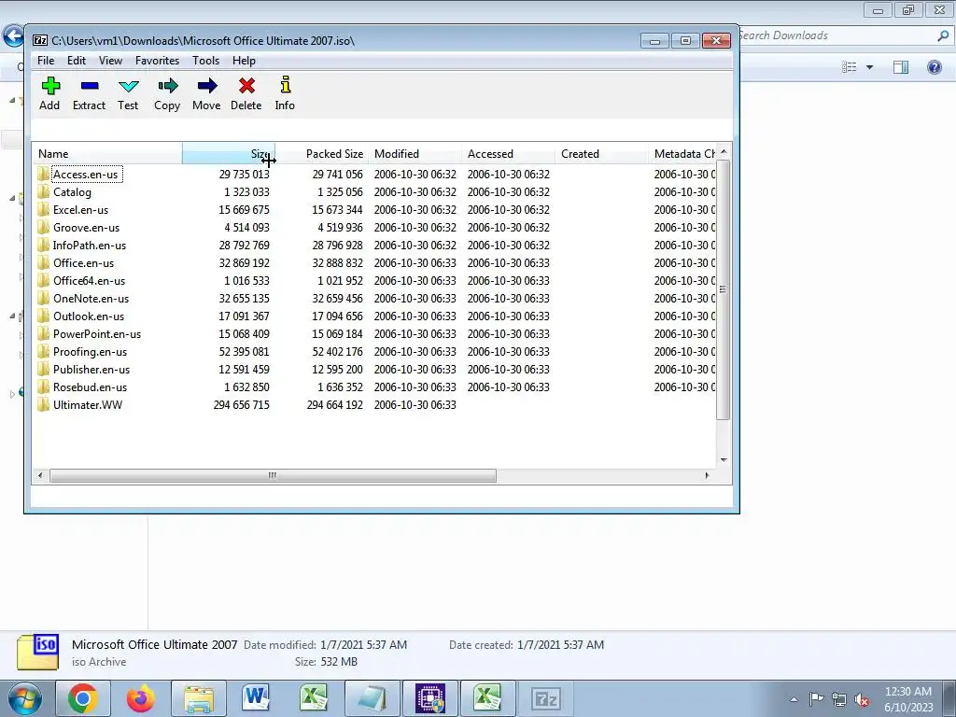Select the InfoPath.en-us folder
This screenshot has width=956, height=717.
(89, 246)
